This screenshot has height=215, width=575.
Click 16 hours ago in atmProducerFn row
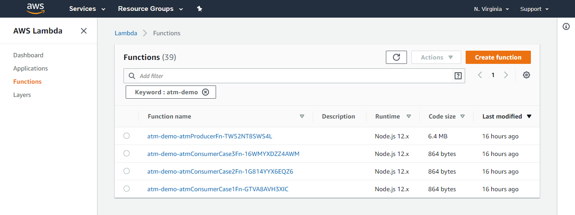point(500,136)
